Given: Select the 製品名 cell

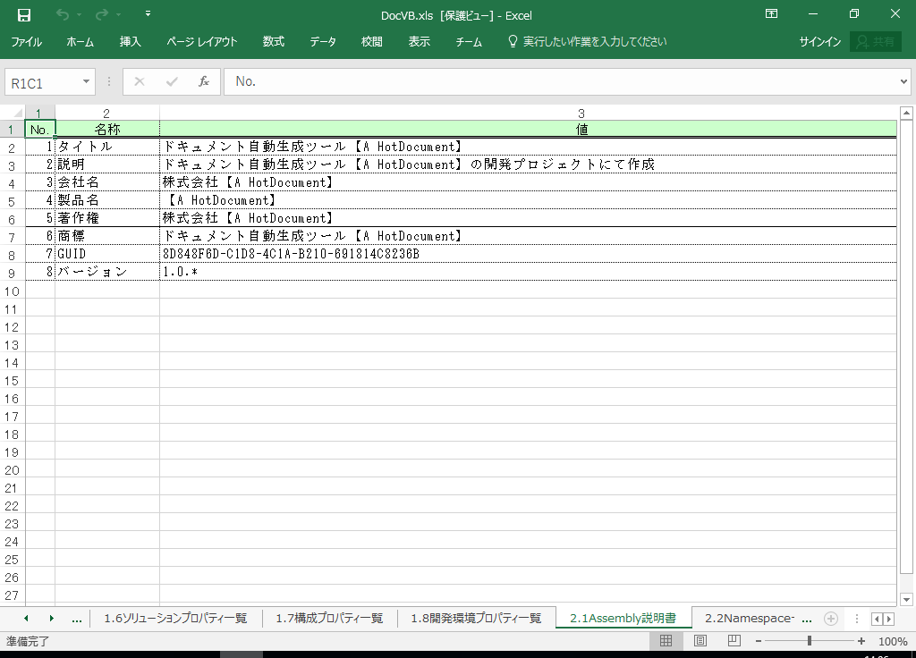Looking at the screenshot, I should tap(107, 200).
